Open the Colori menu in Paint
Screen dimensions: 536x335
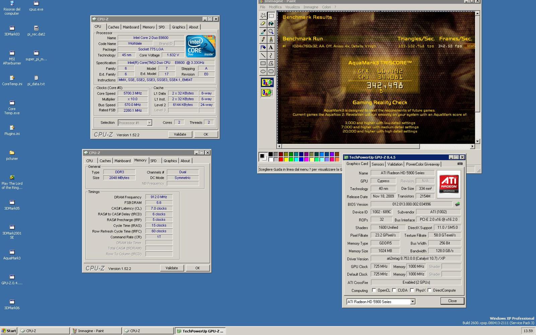[326, 7]
